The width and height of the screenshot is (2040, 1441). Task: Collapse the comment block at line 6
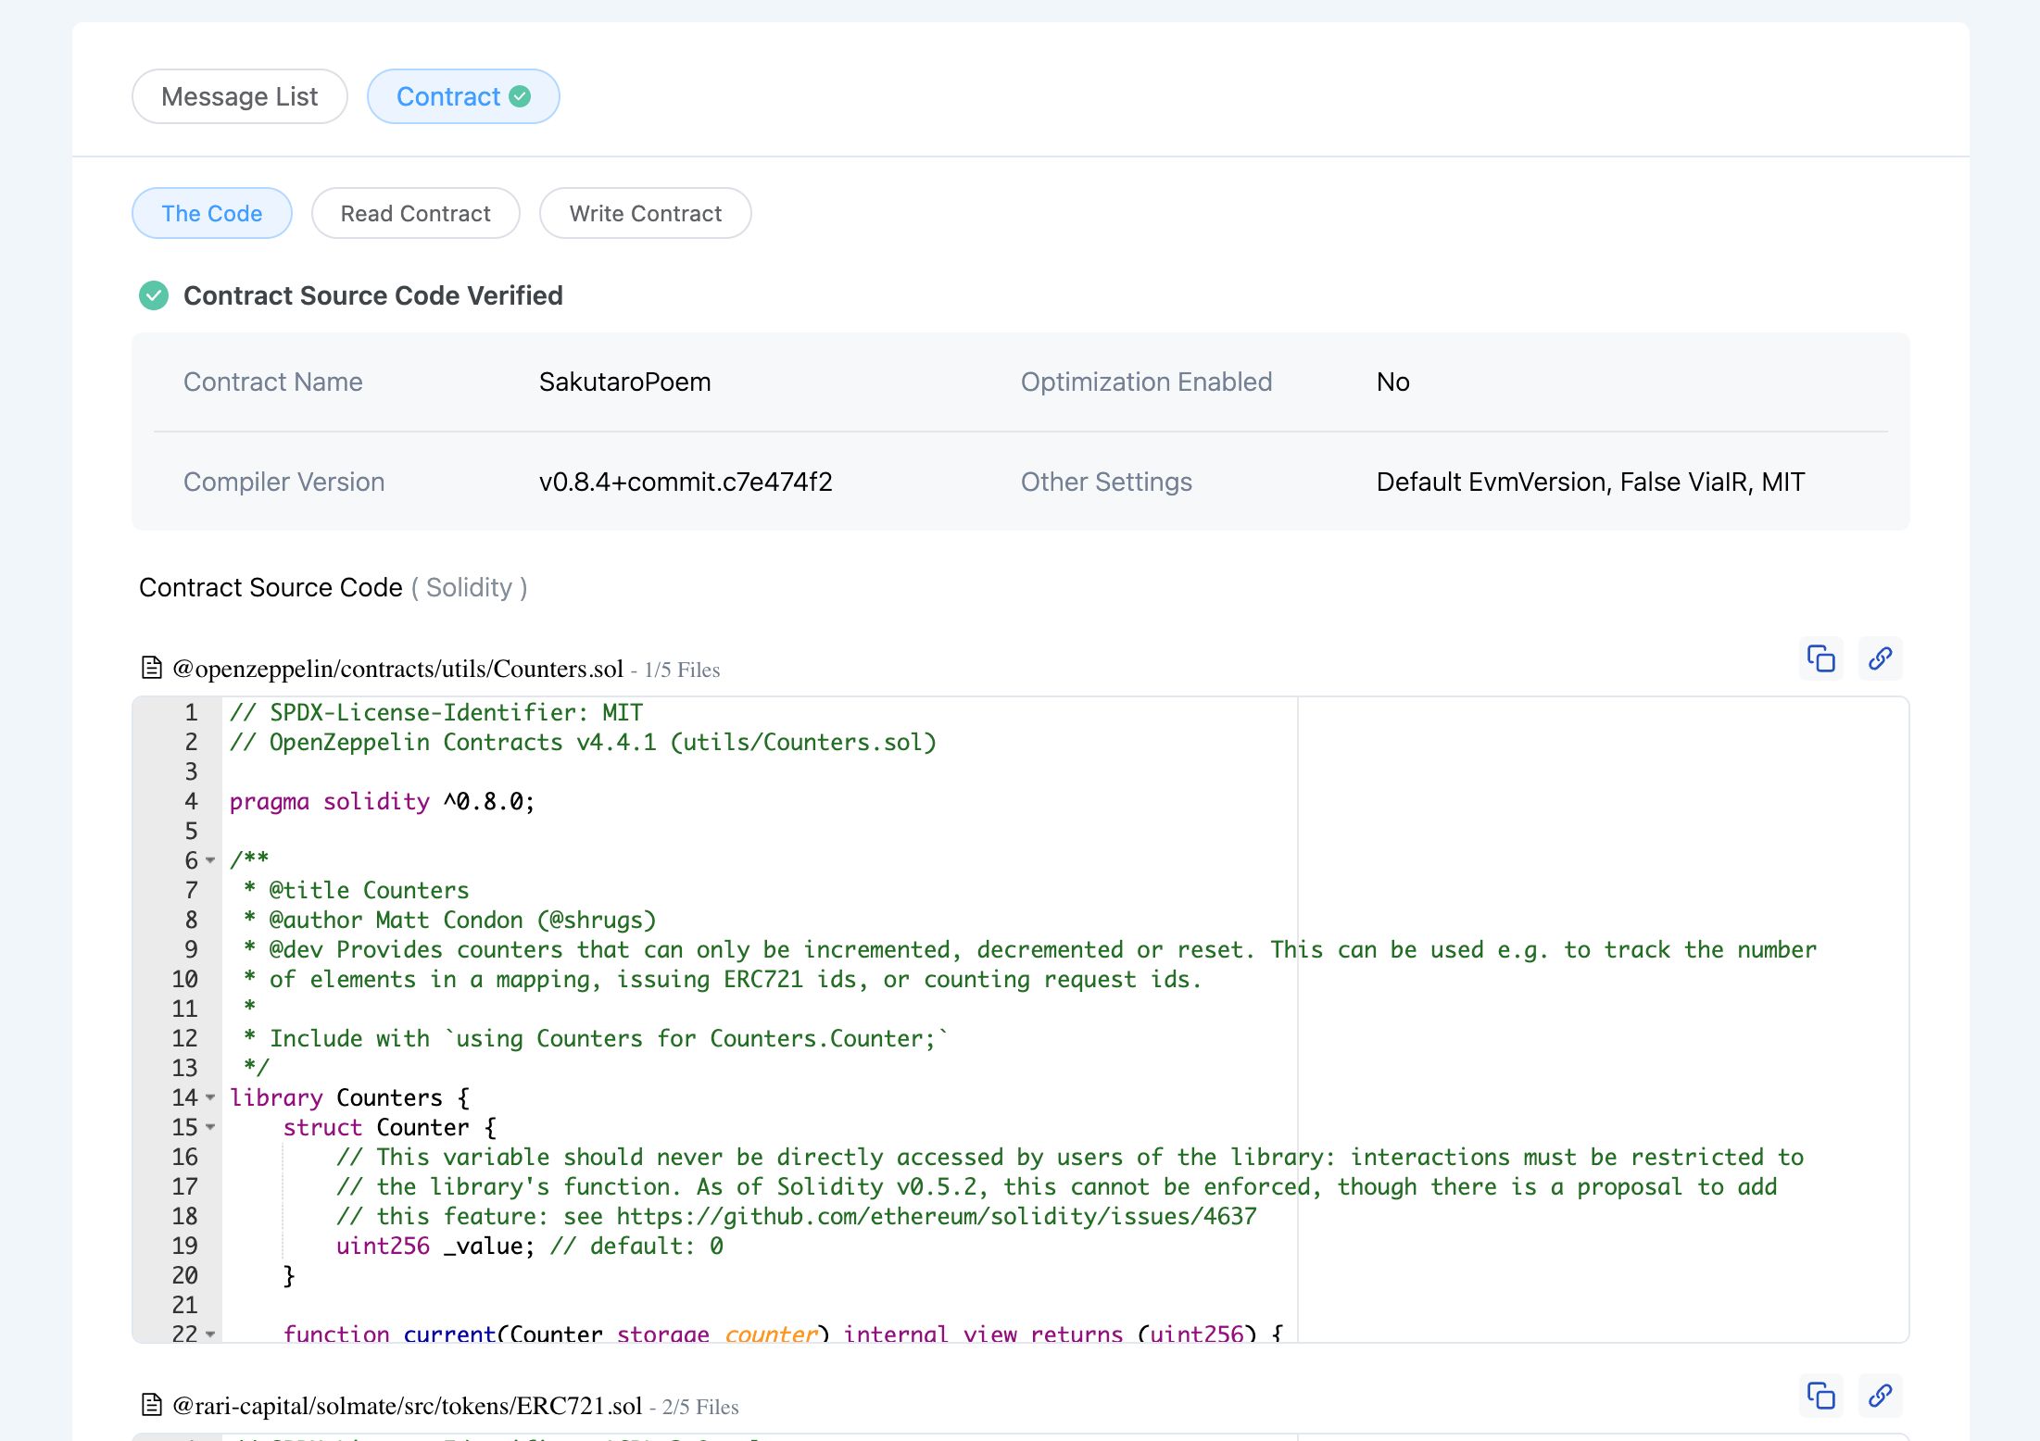tap(210, 860)
